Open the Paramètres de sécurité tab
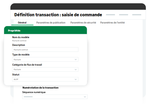150x104 pixels. click(x=83, y=23)
